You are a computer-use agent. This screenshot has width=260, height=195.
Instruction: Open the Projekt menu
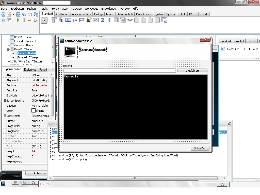(x=55, y=9)
